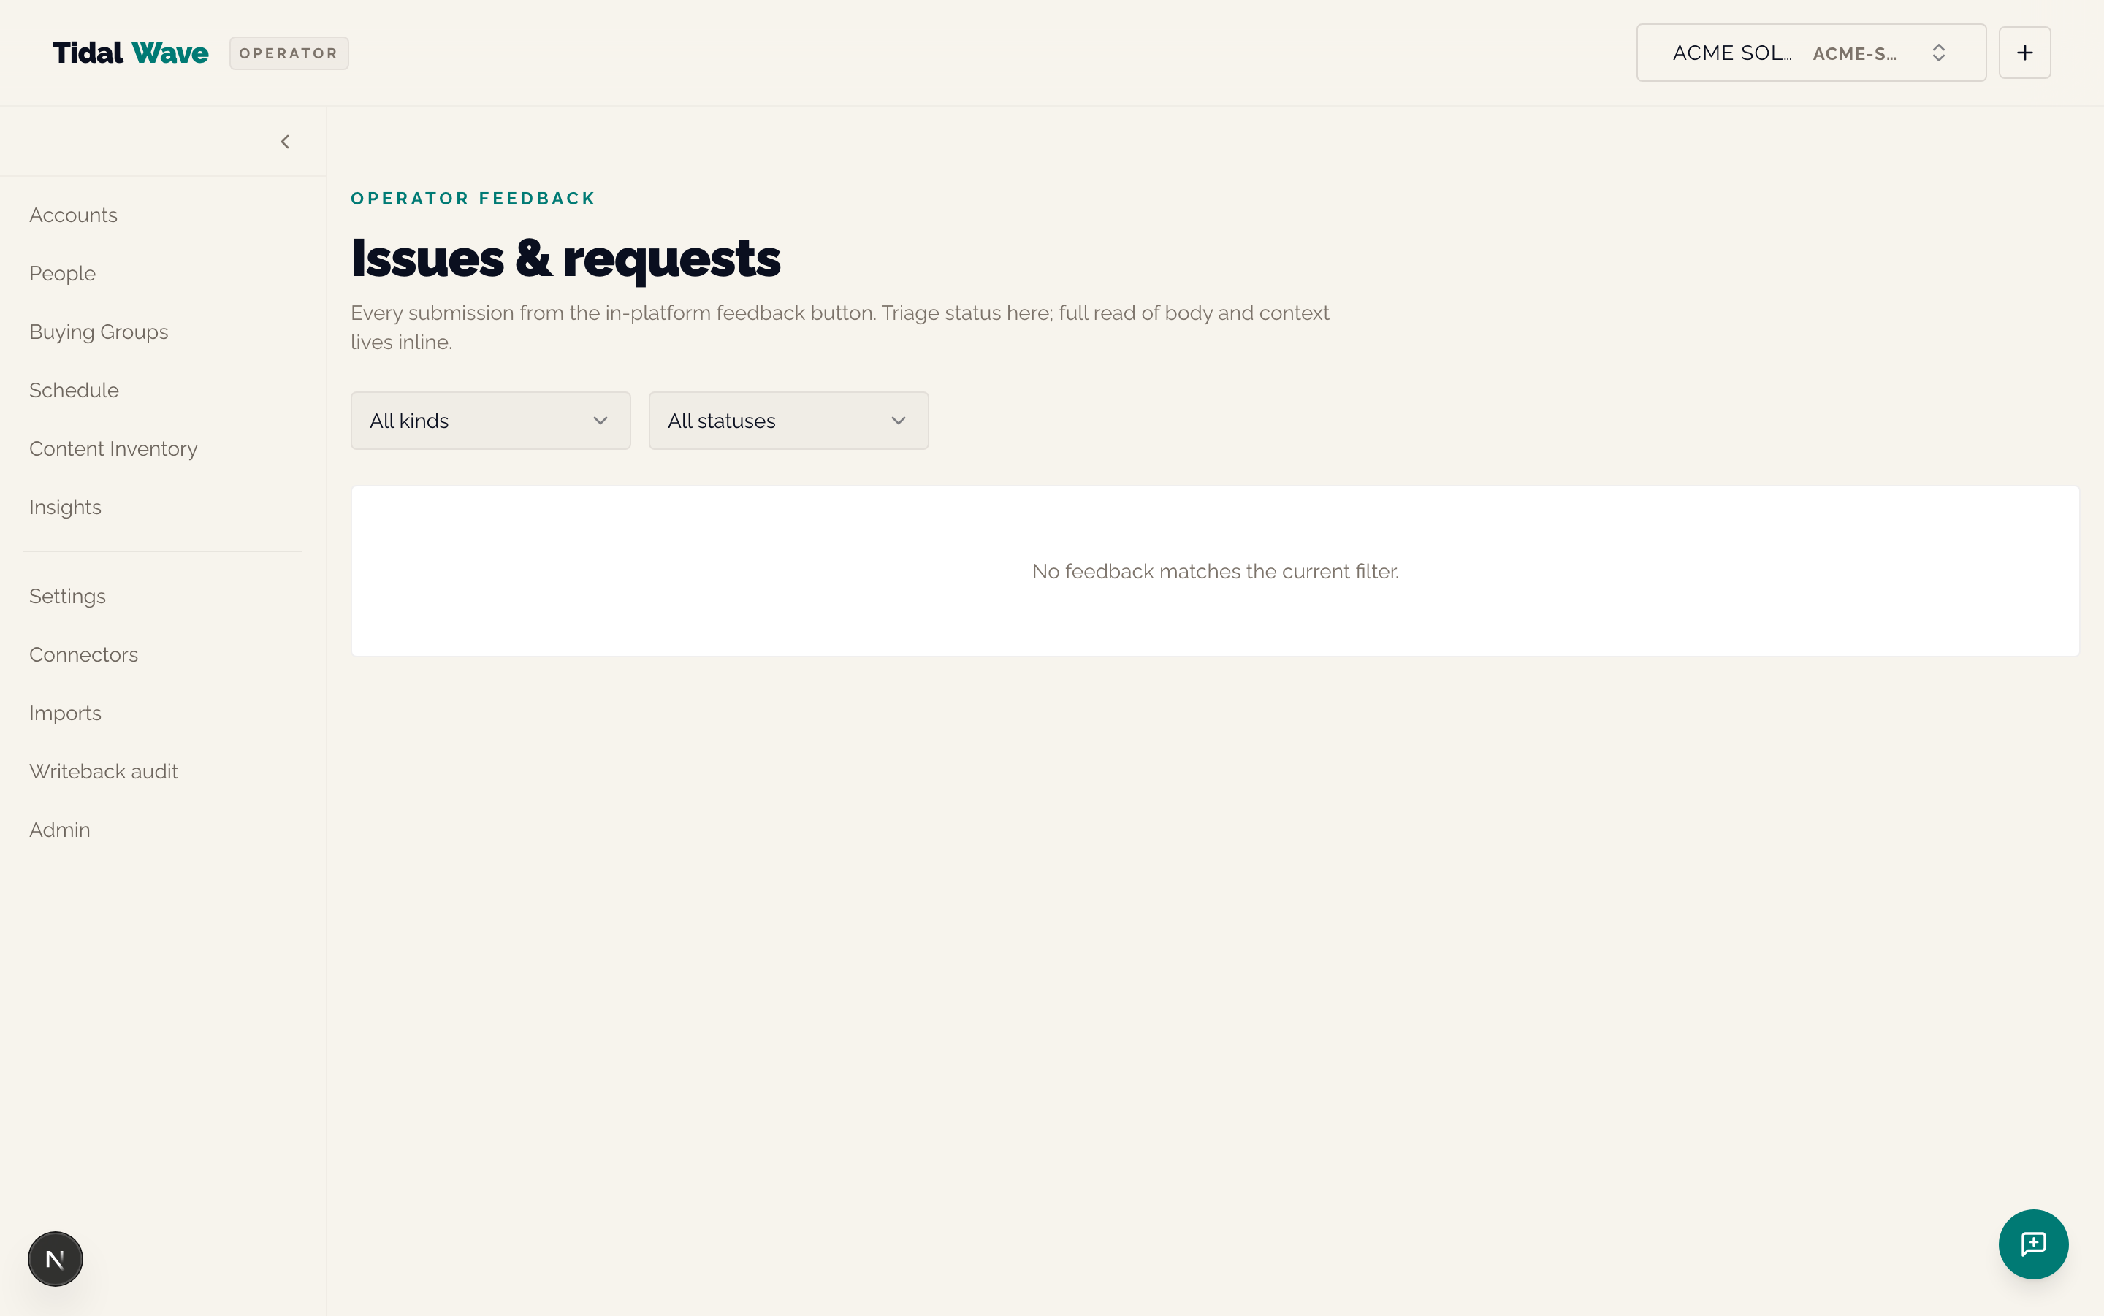Viewport: 2104px width, 1316px height.
Task: Open the People section
Action: (63, 273)
